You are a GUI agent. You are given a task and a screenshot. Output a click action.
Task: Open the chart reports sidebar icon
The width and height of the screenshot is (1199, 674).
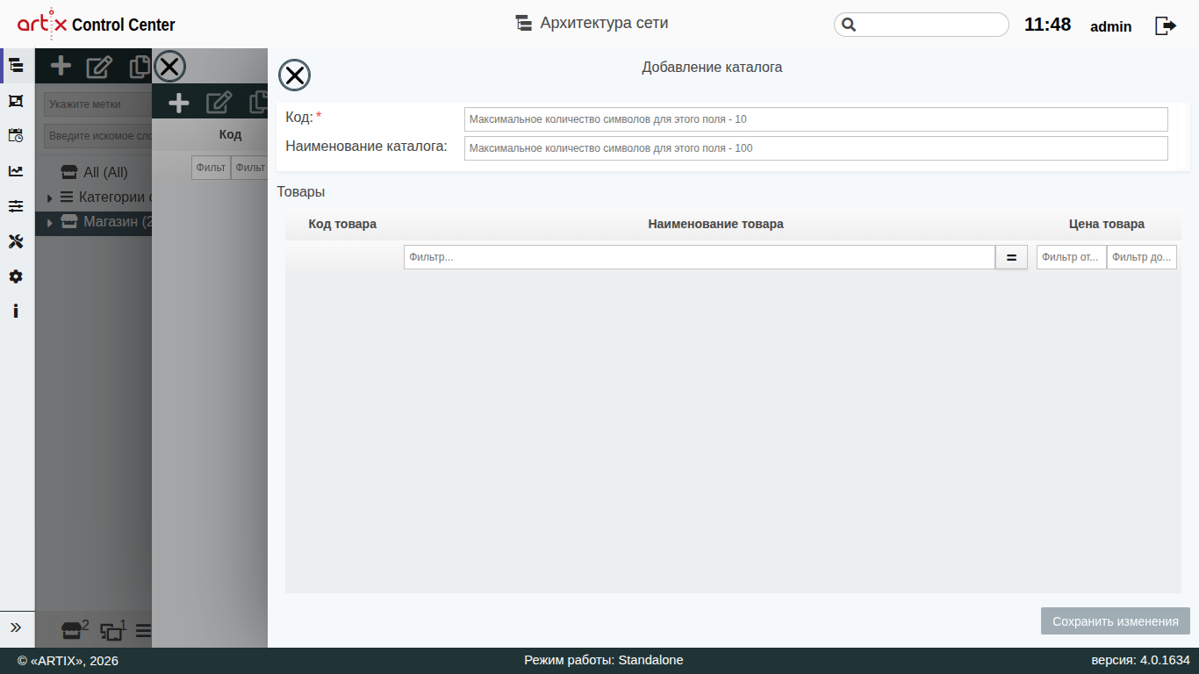pos(16,171)
